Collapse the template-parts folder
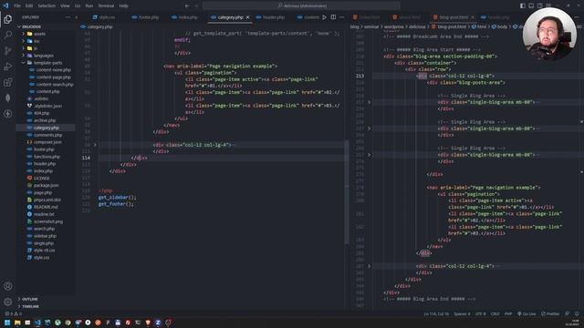The image size is (584, 328). pos(47,63)
